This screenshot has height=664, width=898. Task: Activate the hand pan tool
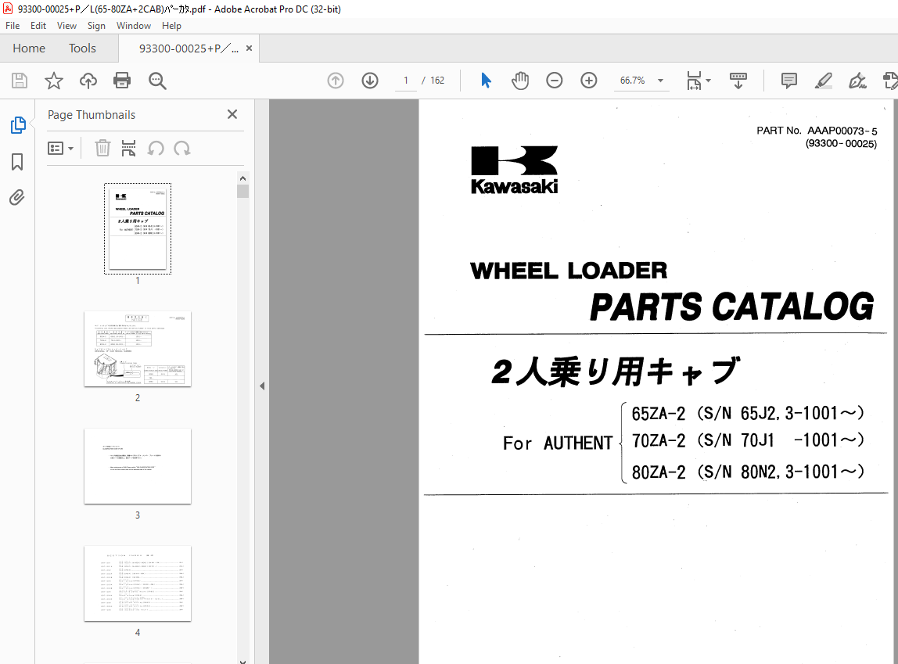click(520, 81)
